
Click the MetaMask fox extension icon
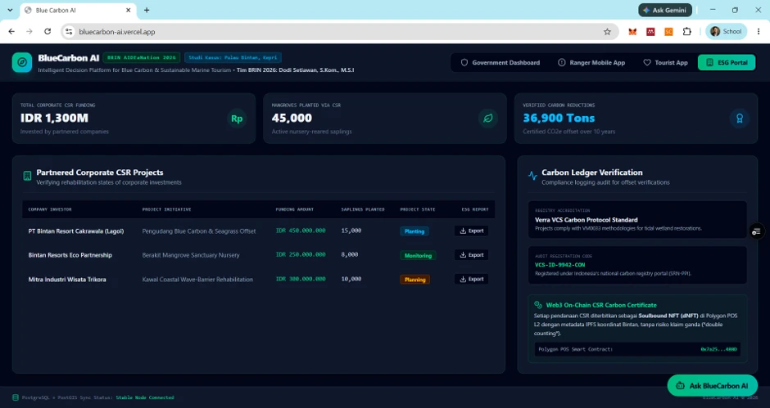coord(632,31)
